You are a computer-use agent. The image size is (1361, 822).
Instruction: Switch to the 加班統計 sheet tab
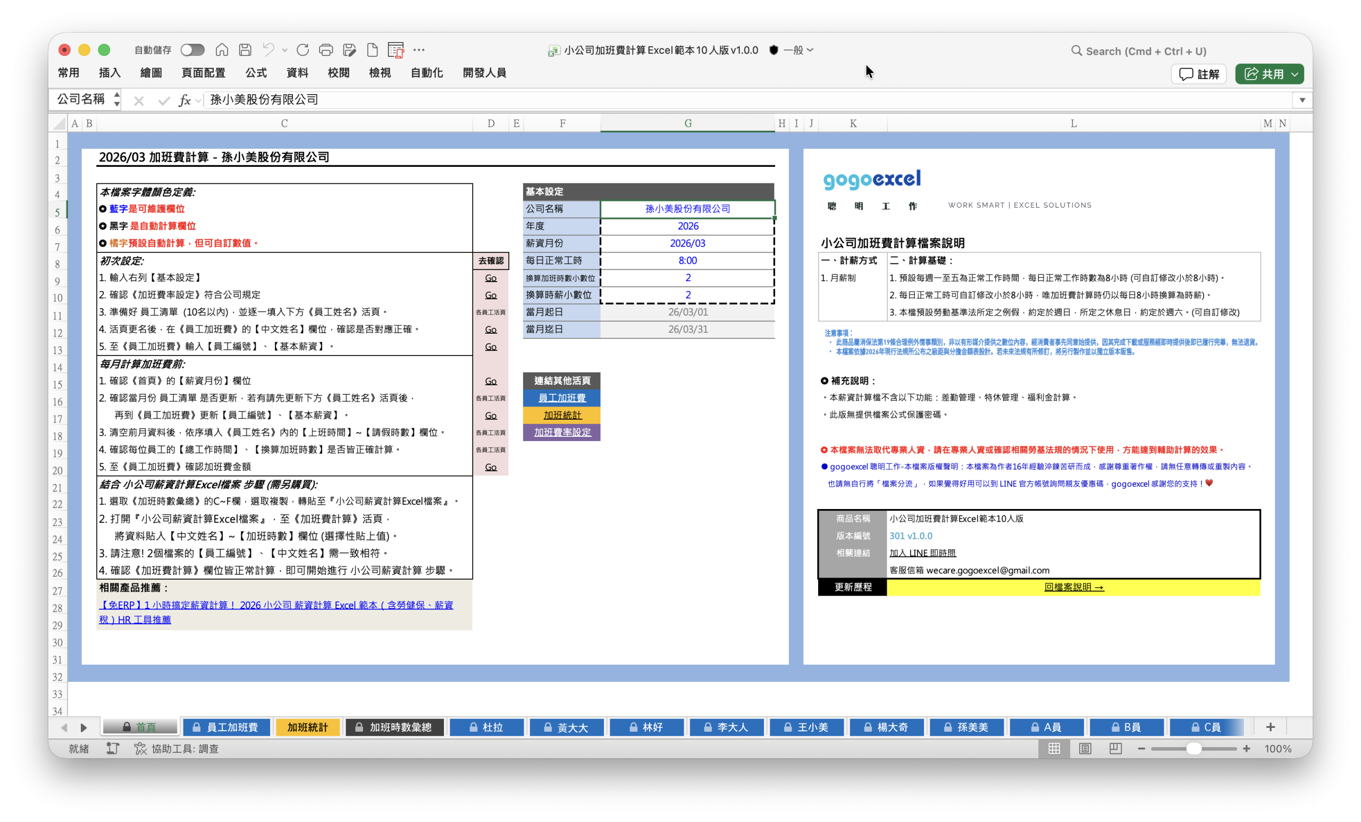coord(307,727)
